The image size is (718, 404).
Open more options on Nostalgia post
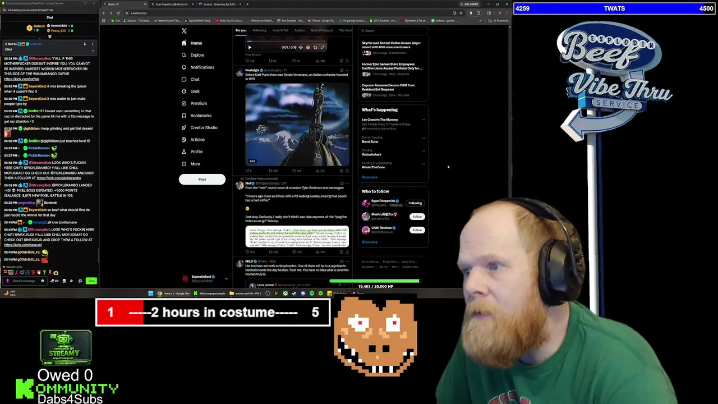point(347,71)
